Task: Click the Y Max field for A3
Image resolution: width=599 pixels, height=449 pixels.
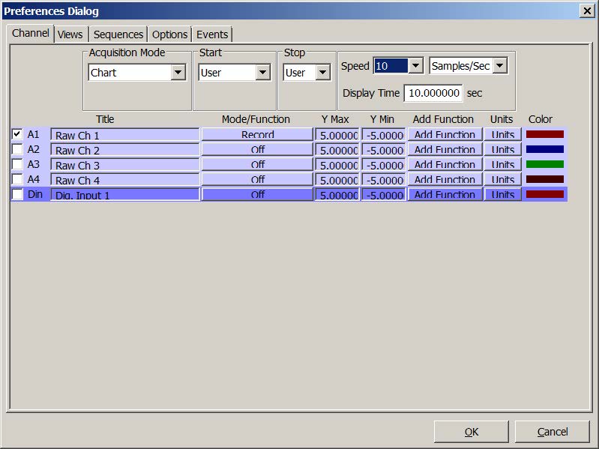Action: click(x=337, y=164)
